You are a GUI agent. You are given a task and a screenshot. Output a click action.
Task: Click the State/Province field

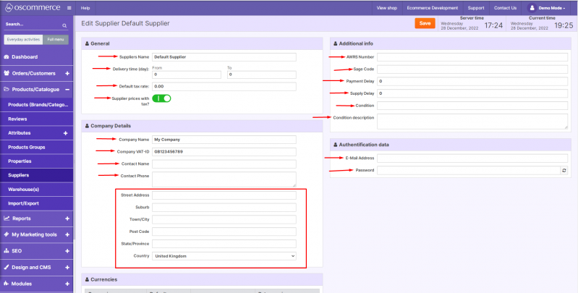tap(224, 244)
